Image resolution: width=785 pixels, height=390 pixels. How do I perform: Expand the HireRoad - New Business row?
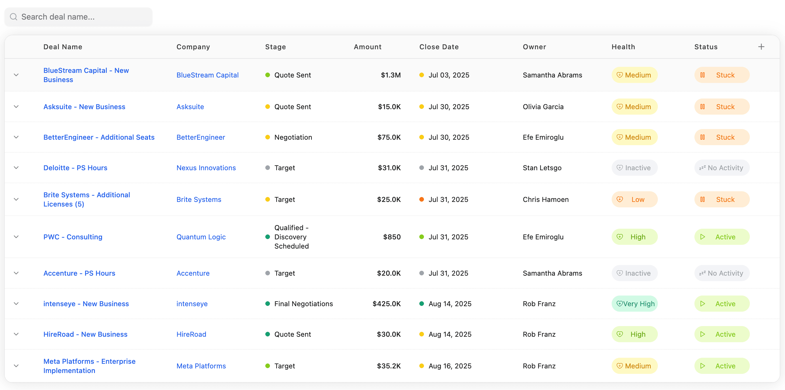[x=16, y=334]
